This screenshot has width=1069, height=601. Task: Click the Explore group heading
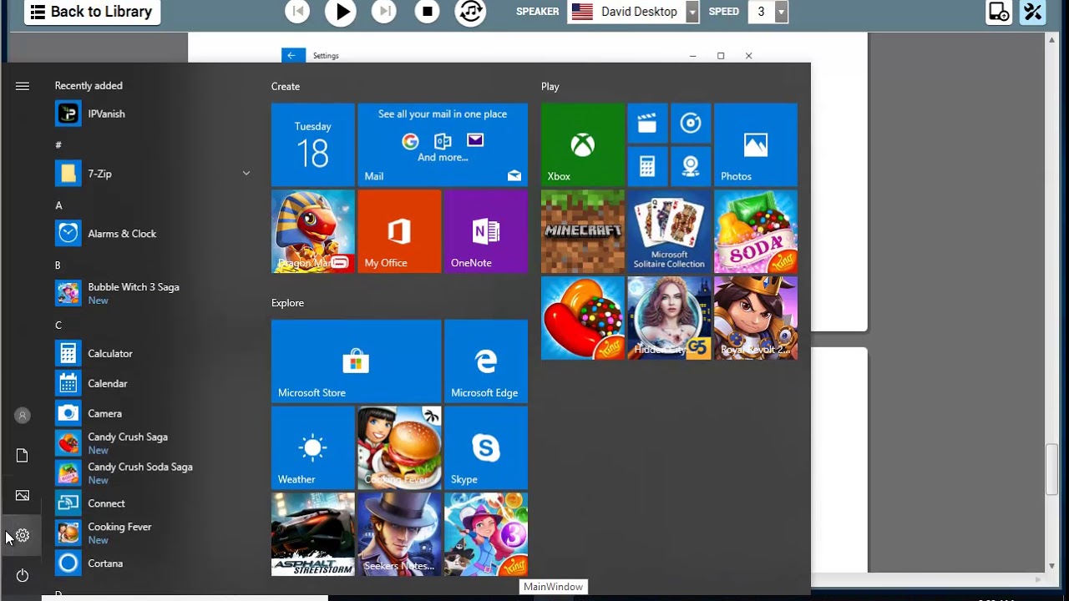point(287,303)
